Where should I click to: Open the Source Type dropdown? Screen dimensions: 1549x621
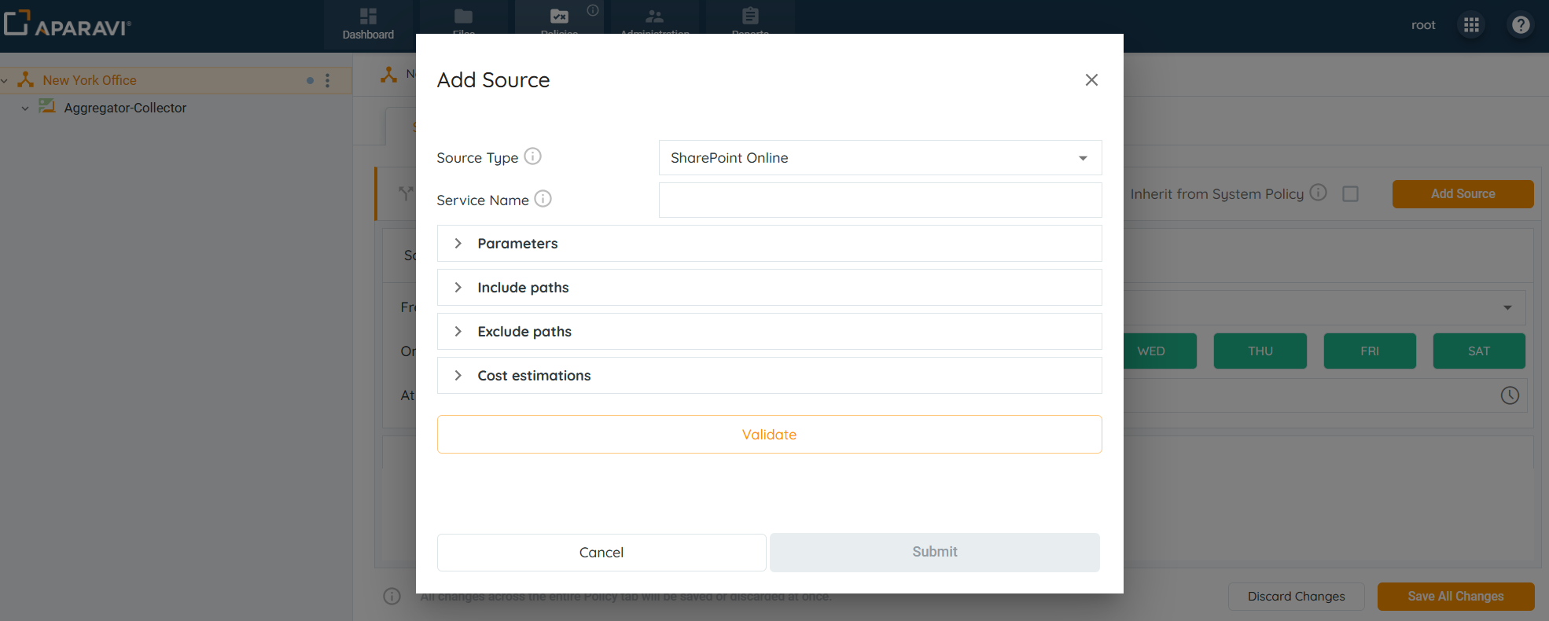[879, 158]
